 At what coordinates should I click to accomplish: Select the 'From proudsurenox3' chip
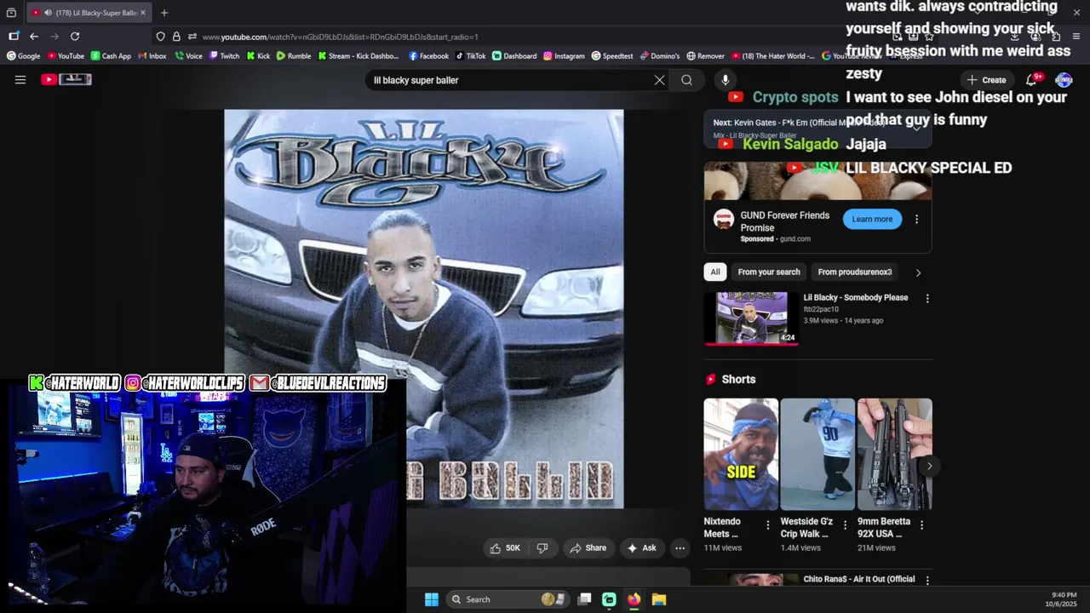pyautogui.click(x=855, y=272)
